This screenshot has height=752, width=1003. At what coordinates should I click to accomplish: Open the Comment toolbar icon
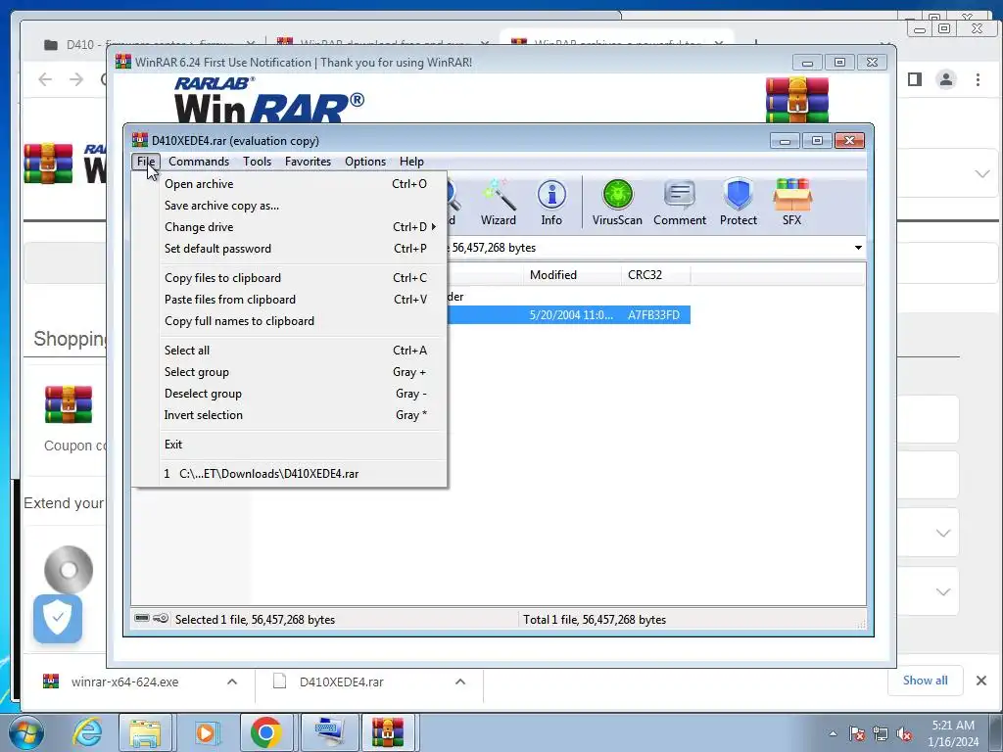pos(680,202)
